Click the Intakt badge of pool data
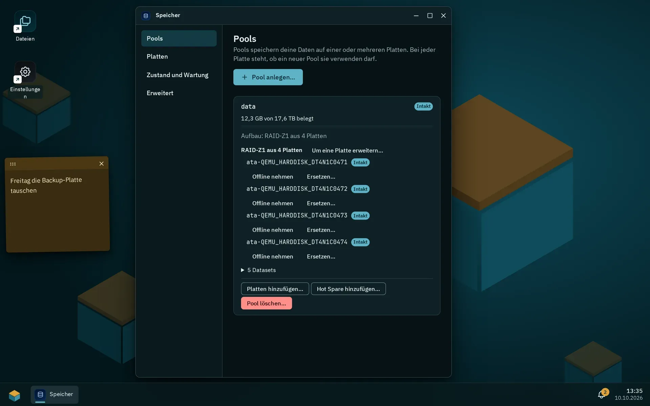650x406 pixels. (424, 106)
